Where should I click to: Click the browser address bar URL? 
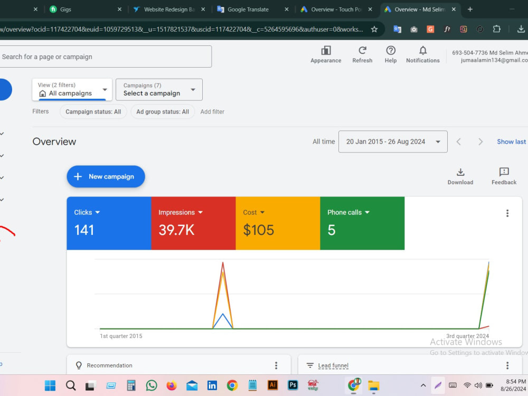[x=182, y=29]
